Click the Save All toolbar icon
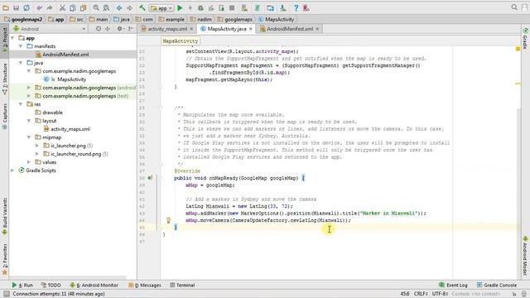 point(16,7)
